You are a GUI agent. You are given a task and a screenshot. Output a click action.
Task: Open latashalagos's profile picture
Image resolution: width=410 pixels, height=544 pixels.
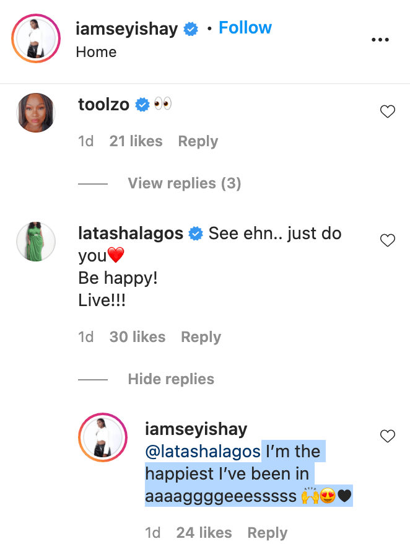[x=36, y=242]
